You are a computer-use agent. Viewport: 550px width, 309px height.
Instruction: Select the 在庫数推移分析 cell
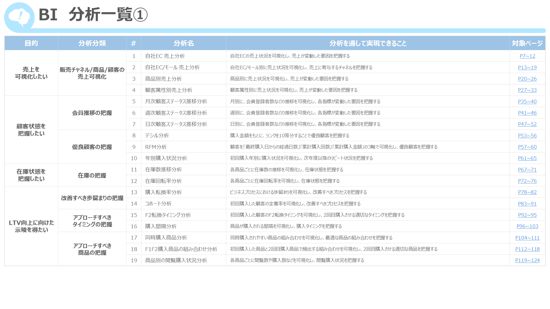pyautogui.click(x=184, y=169)
